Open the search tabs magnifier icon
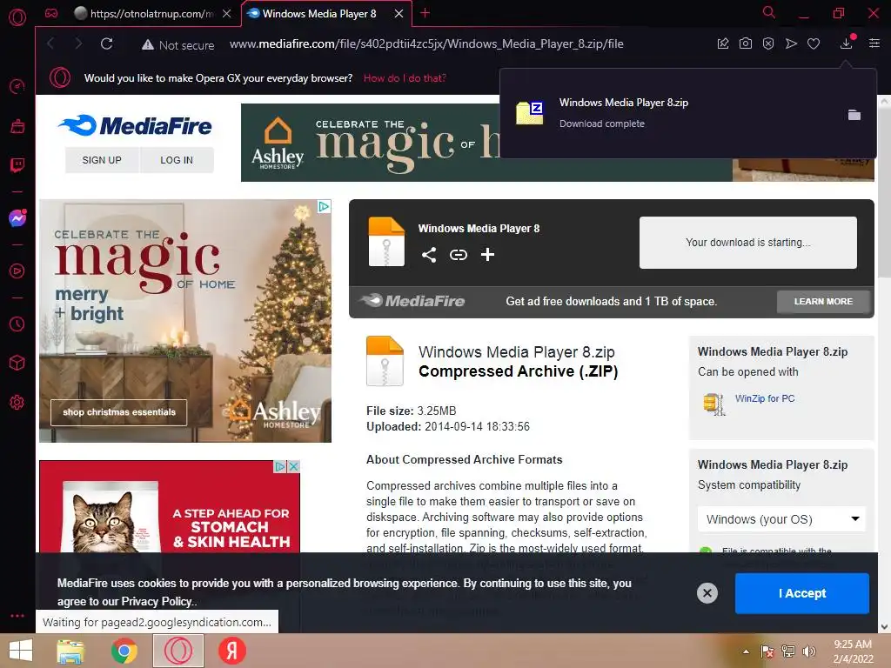This screenshot has width=891, height=668. click(x=769, y=12)
